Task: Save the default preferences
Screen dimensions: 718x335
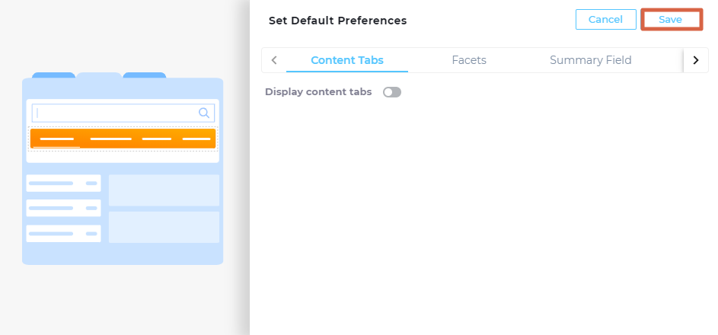Action: (x=670, y=20)
